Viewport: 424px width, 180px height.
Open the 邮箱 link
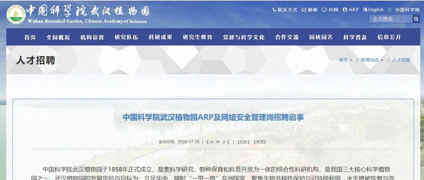(x=313, y=10)
